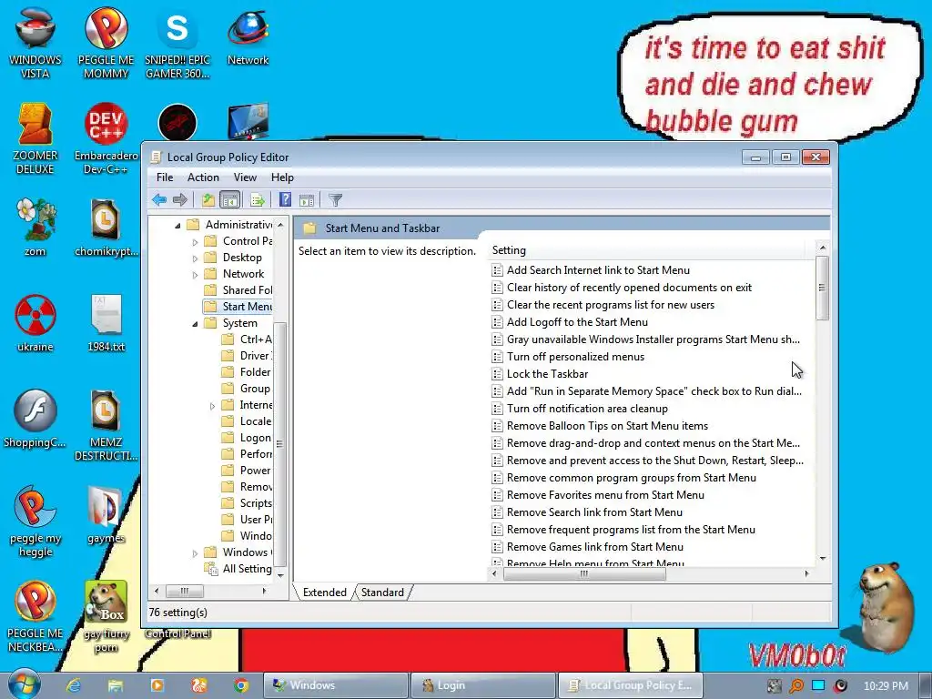Toggle Show/Hide Console Tree toolbar icon
The width and height of the screenshot is (932, 699).
click(x=229, y=199)
